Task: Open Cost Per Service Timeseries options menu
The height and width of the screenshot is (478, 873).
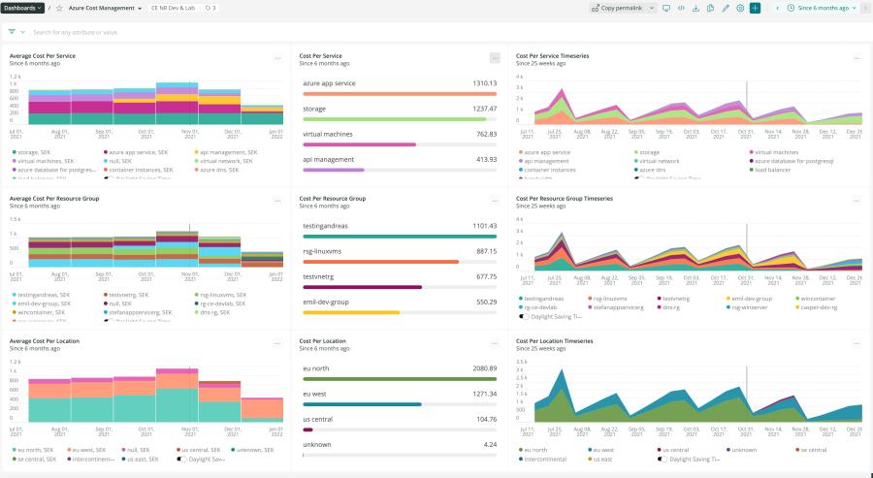Action: click(857, 58)
